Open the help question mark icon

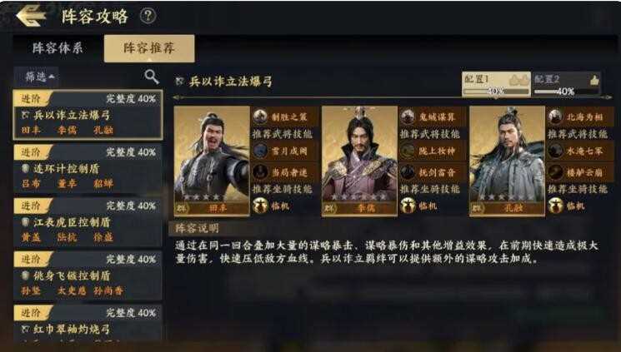[148, 16]
